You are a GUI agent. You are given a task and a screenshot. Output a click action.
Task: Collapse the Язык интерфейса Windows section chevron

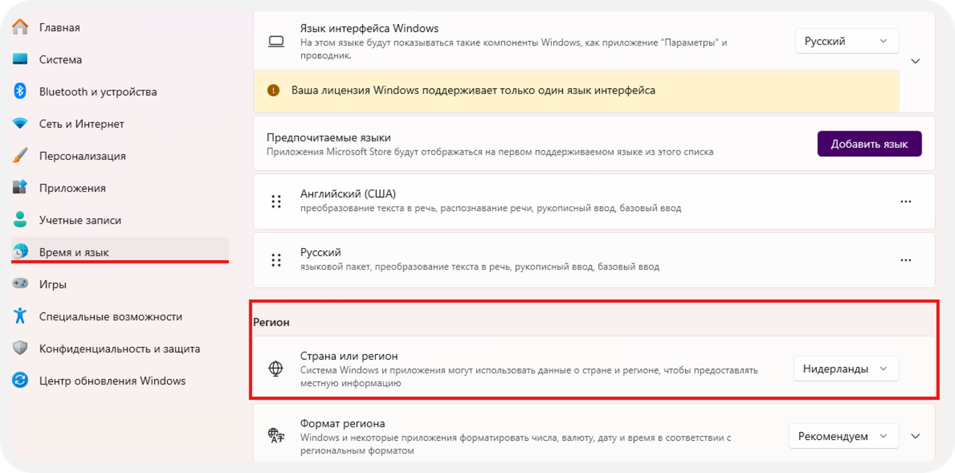click(916, 61)
